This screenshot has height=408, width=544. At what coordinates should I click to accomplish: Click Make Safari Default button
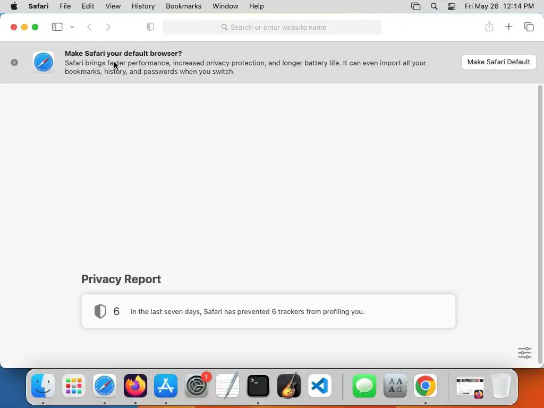(498, 62)
